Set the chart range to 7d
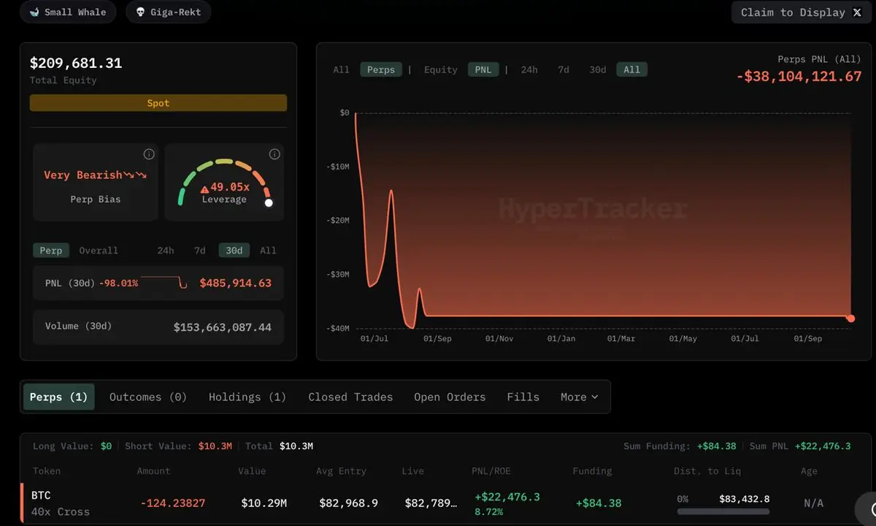The width and height of the screenshot is (876, 526). point(564,70)
